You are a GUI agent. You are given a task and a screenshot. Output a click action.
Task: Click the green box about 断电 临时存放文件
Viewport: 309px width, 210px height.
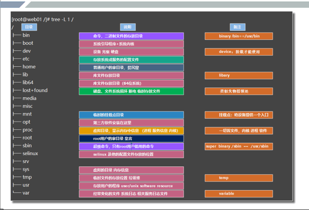pyautogui.click(x=131, y=91)
